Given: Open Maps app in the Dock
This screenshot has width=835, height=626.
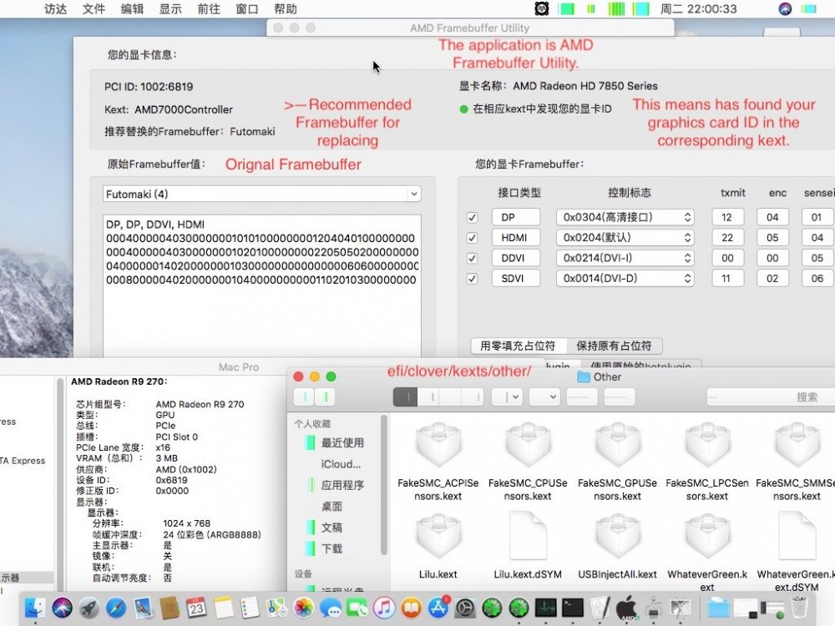Looking at the screenshot, I should coord(277,607).
